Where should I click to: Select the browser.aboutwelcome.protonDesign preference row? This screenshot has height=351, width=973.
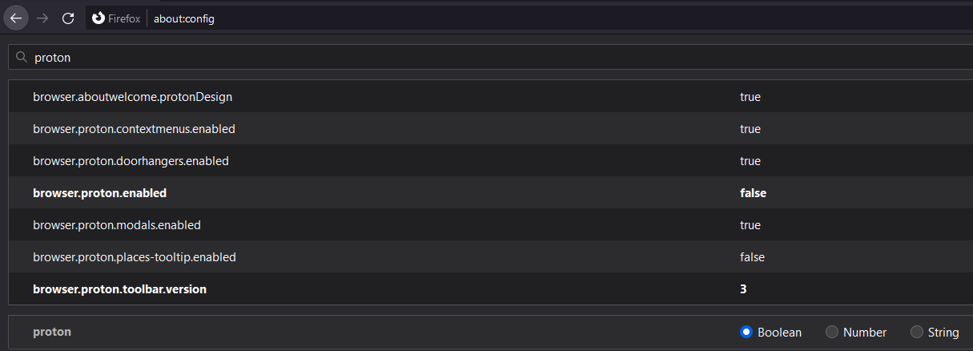(132, 97)
